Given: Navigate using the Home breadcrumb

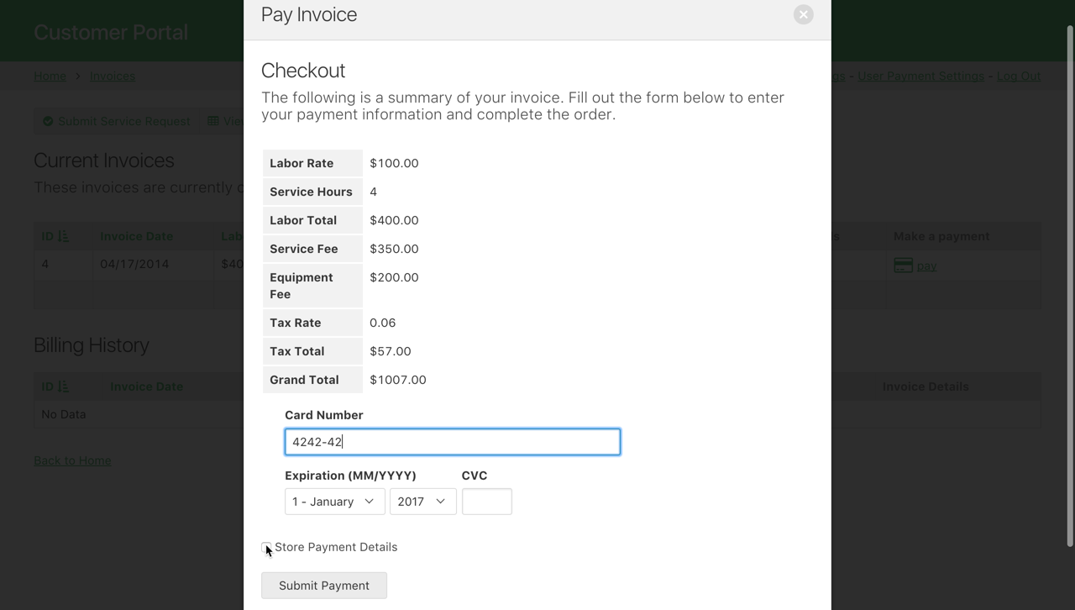Looking at the screenshot, I should click(50, 76).
